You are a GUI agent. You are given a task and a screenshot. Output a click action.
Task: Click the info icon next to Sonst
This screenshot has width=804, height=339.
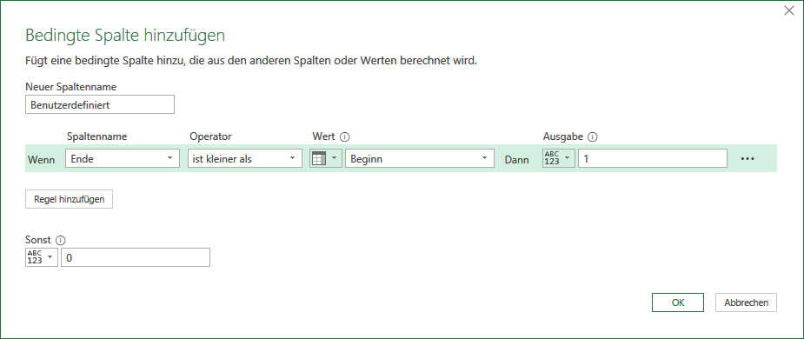61,240
